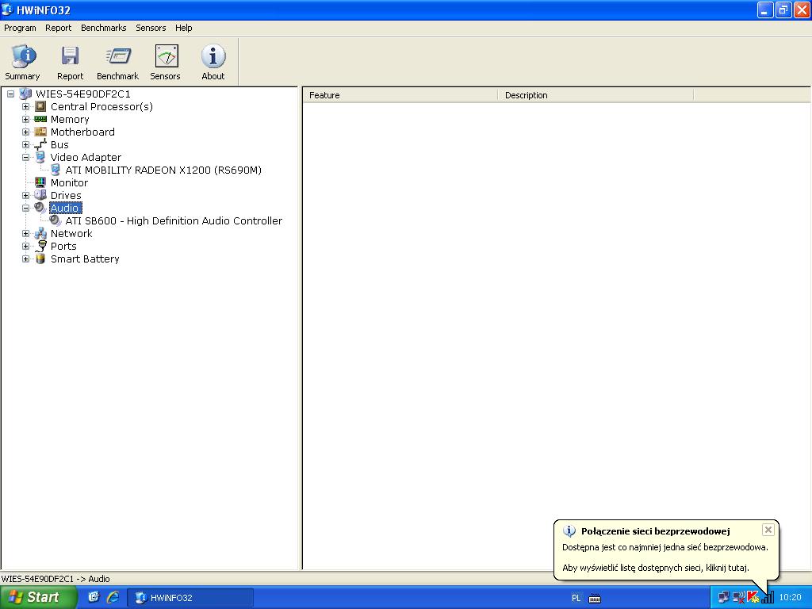Click the Audio speaker icon
The height and width of the screenshot is (609, 812).
[40, 209]
